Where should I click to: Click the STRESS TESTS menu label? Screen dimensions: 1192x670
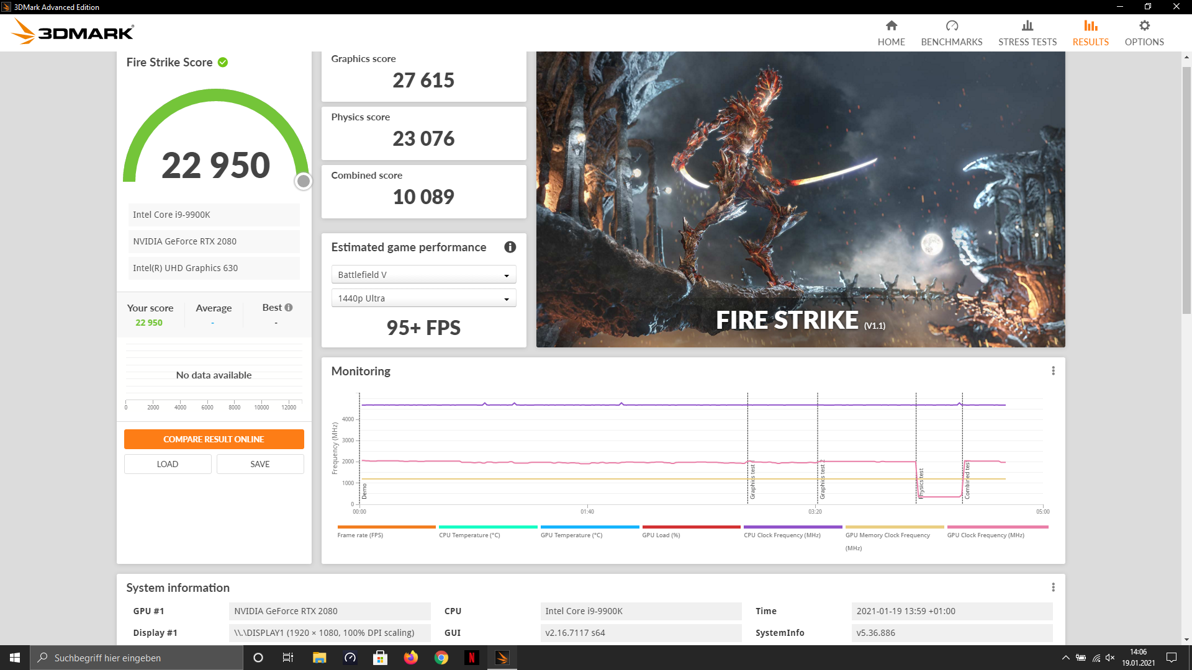(1027, 42)
